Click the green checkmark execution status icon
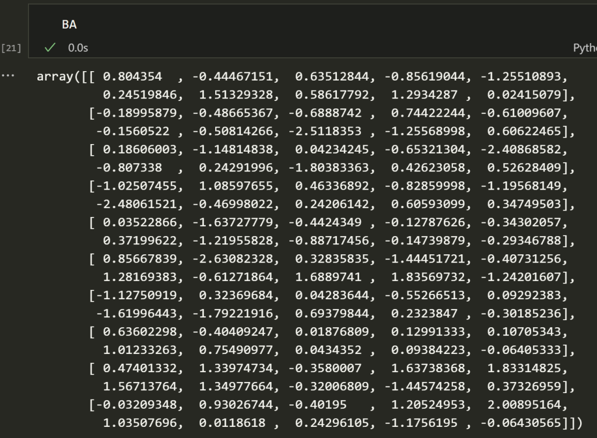597x438 pixels. click(50, 48)
